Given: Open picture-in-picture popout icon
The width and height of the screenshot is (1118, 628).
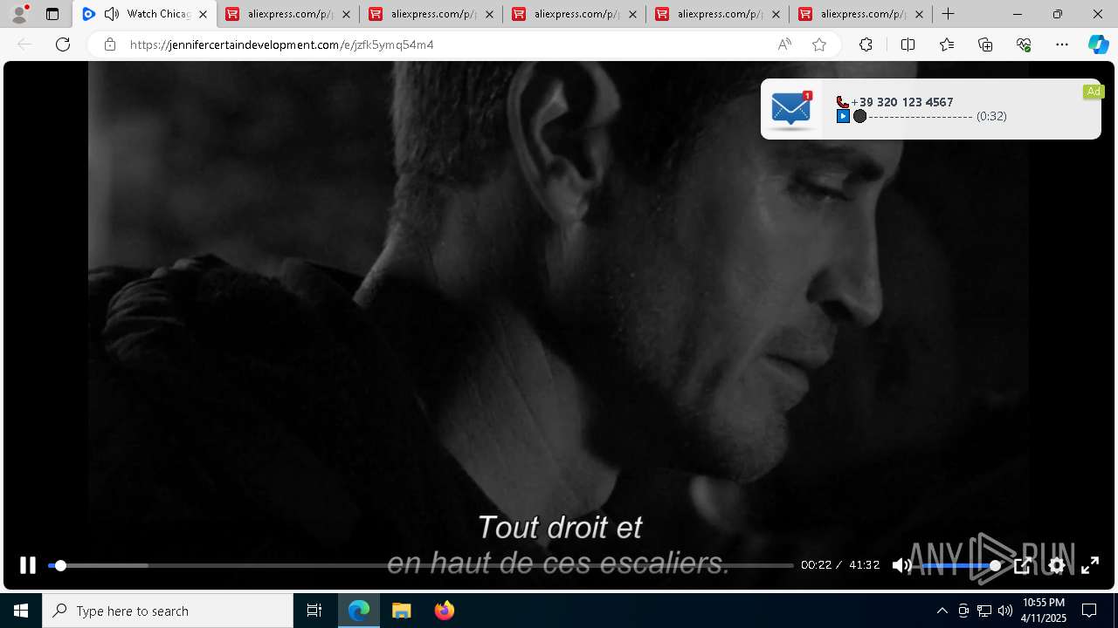Looking at the screenshot, I should [1023, 565].
